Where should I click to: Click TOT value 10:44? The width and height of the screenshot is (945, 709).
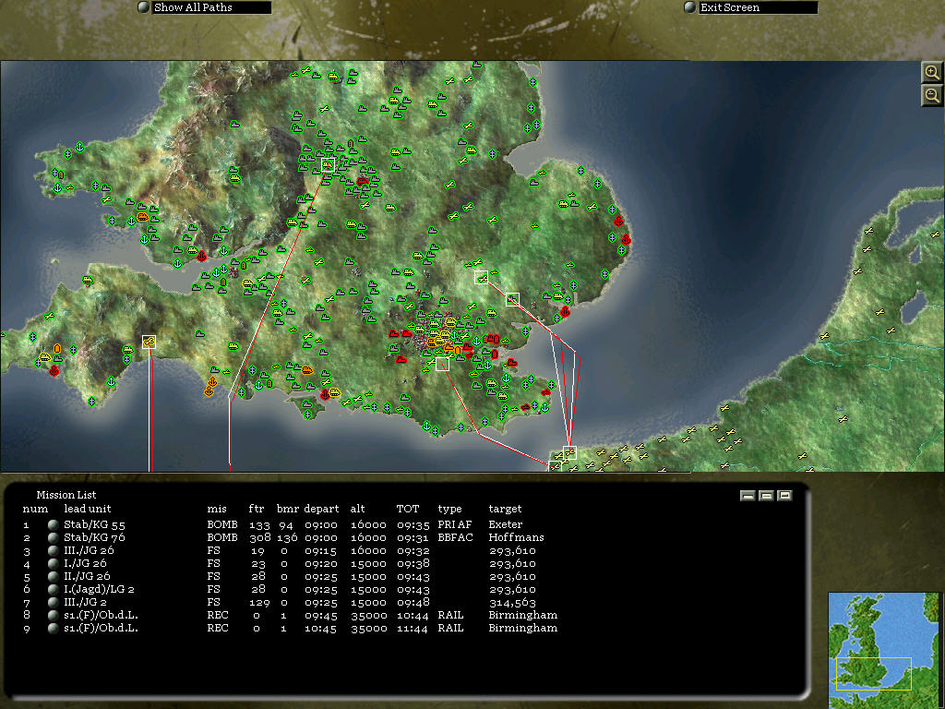click(x=413, y=615)
